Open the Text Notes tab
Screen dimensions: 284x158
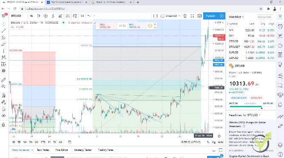click(43, 150)
